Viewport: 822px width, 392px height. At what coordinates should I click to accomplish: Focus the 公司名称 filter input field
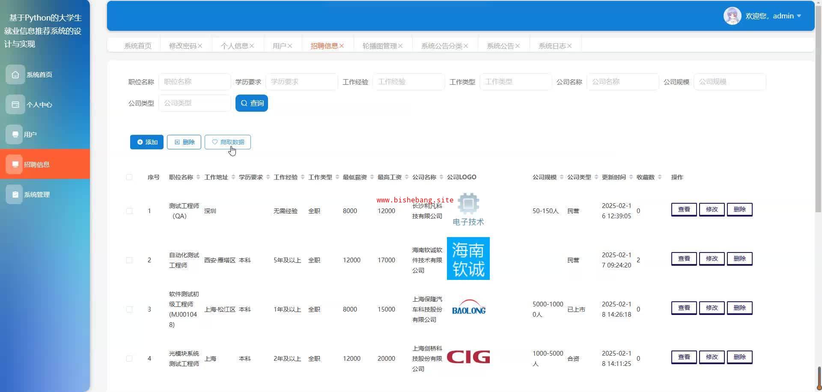(x=622, y=82)
